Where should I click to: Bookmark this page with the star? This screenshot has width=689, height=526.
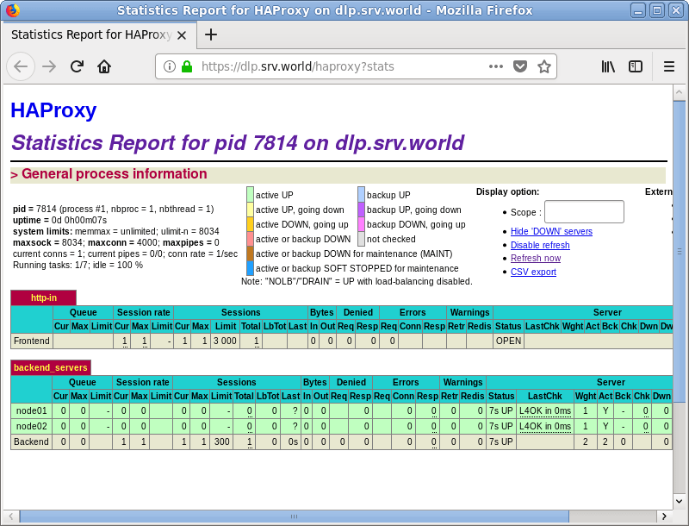544,66
